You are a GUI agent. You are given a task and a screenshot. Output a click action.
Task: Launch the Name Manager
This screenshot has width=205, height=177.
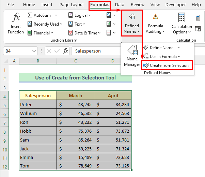point(132,56)
